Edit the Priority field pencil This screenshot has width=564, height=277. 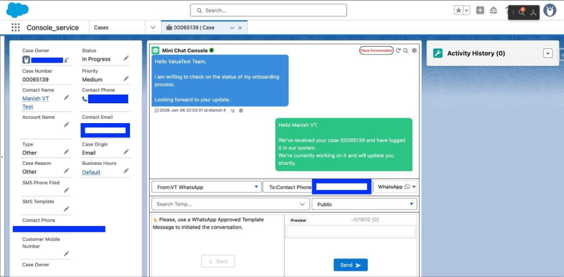click(x=126, y=78)
